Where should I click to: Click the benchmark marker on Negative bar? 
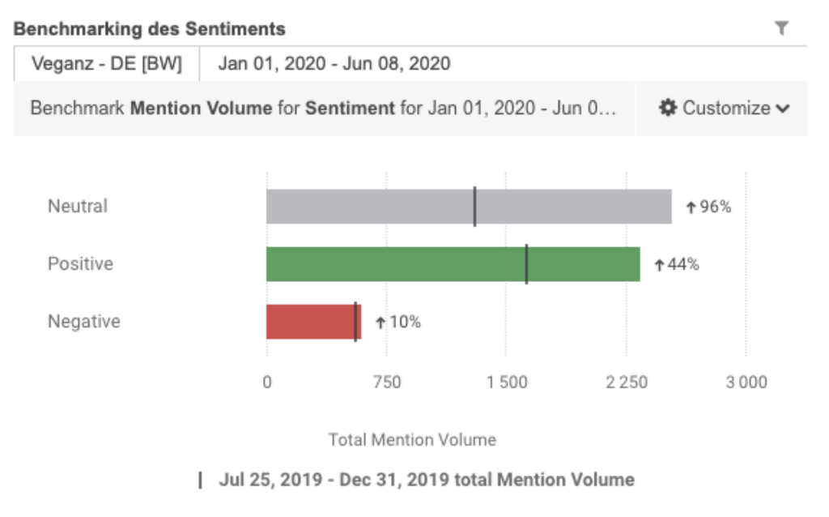tap(355, 322)
